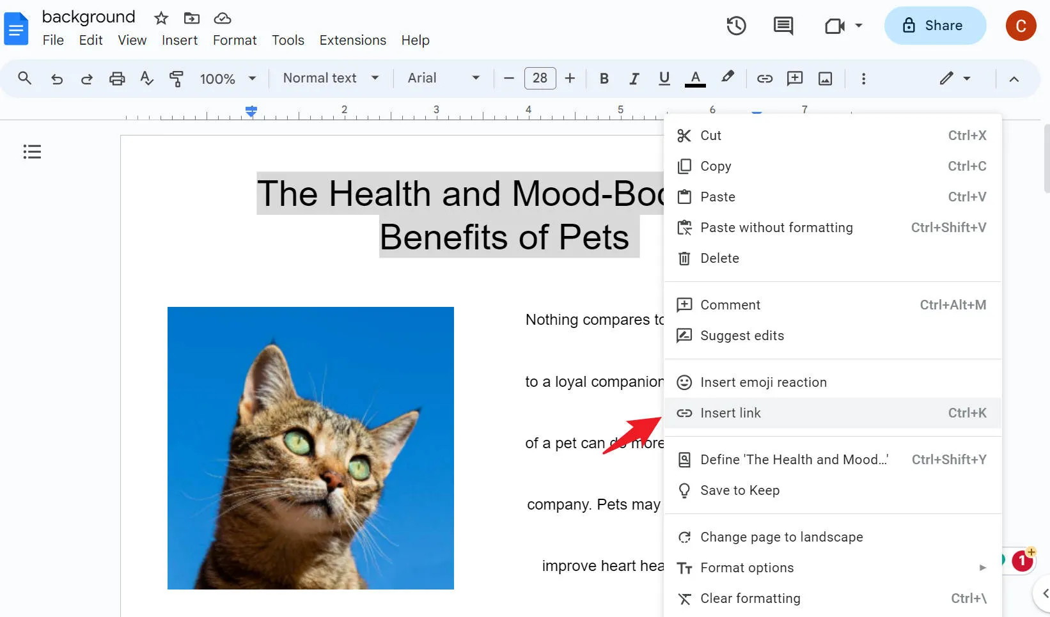Viewport: 1050px width, 617px height.
Task: Star the background document
Action: [x=161, y=17]
